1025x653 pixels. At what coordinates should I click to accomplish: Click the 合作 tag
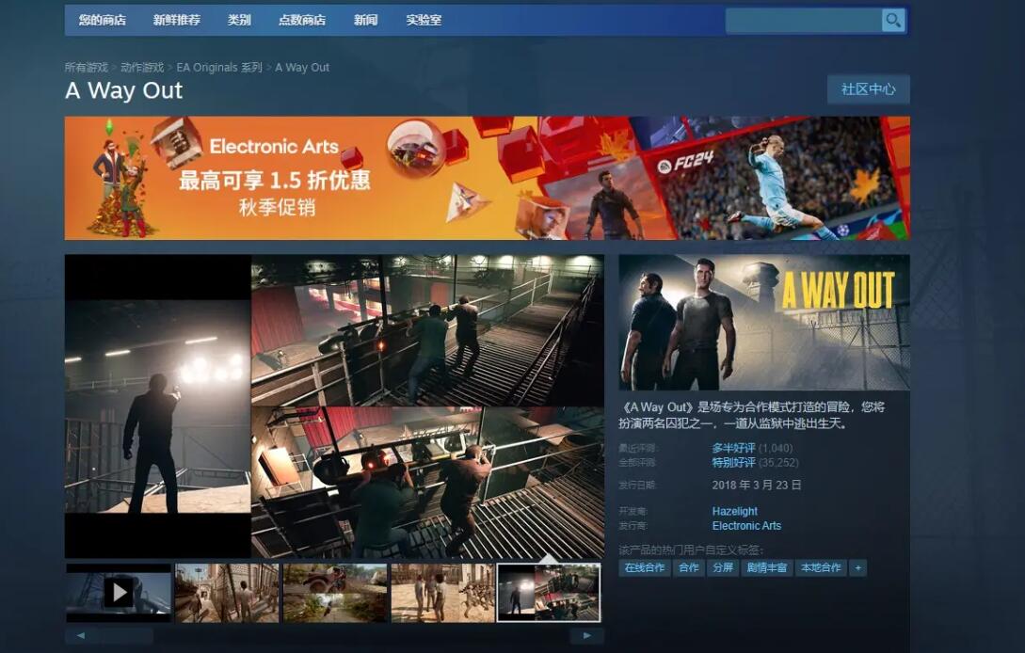click(689, 568)
